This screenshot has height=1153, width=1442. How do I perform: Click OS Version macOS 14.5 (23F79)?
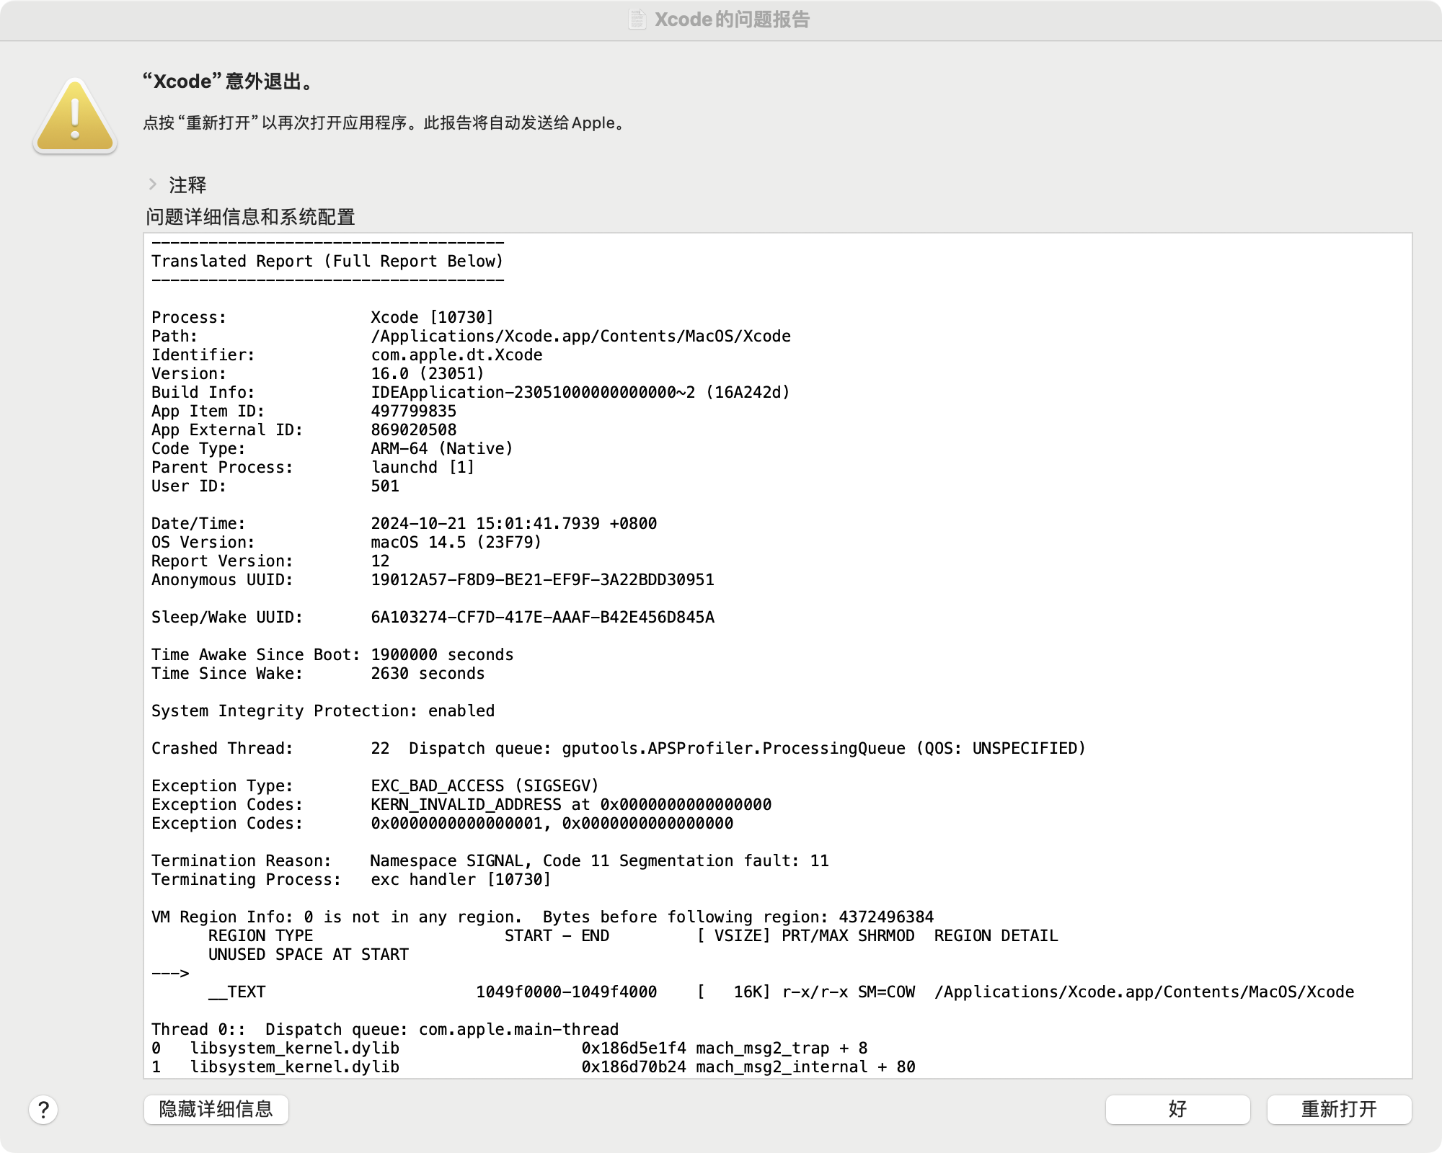456,542
